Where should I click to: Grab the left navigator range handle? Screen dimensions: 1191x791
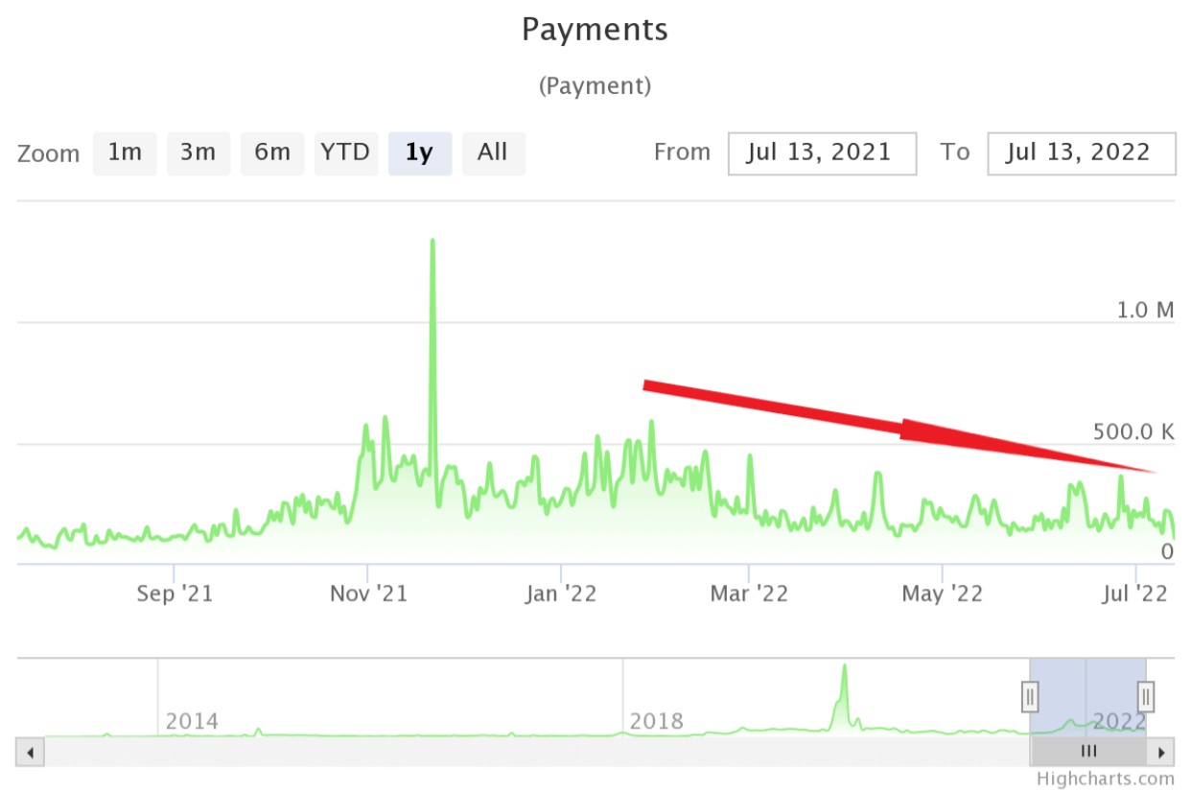click(1030, 696)
